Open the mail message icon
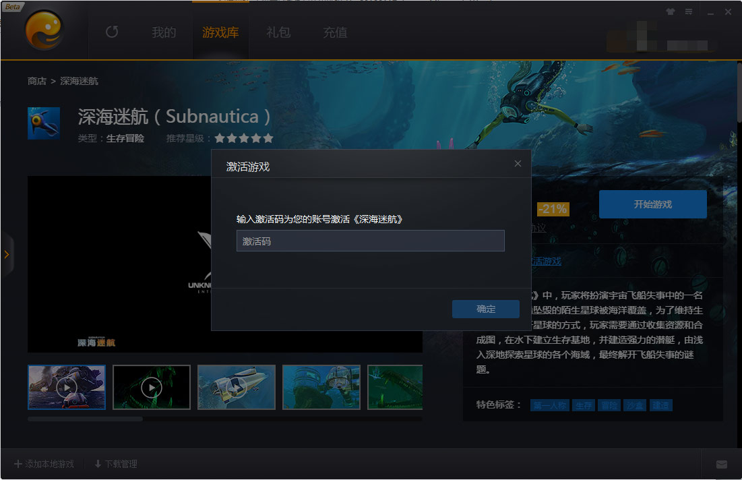This screenshot has height=480, width=742. click(x=721, y=464)
